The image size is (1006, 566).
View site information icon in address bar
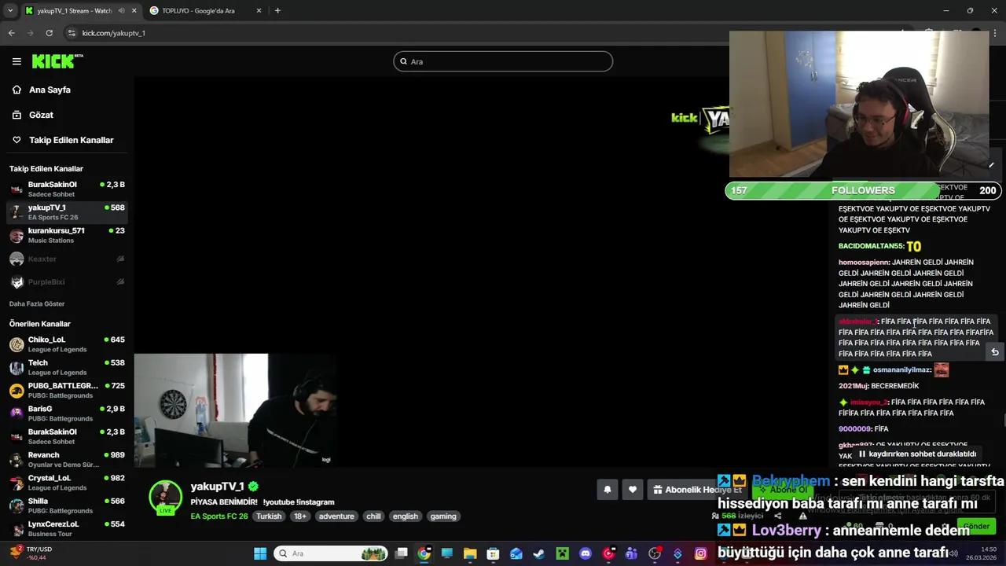72,33
